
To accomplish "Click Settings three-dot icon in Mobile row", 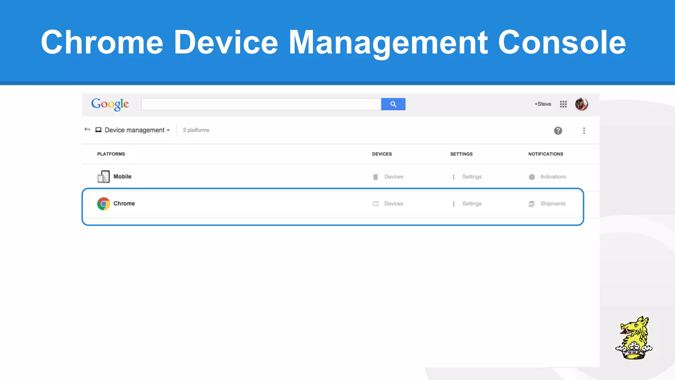I will (x=454, y=177).
